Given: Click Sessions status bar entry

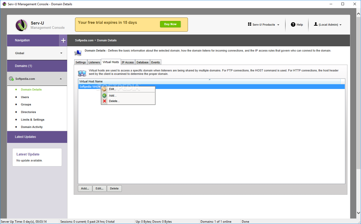Looking at the screenshot, I should pyautogui.click(x=87, y=222).
